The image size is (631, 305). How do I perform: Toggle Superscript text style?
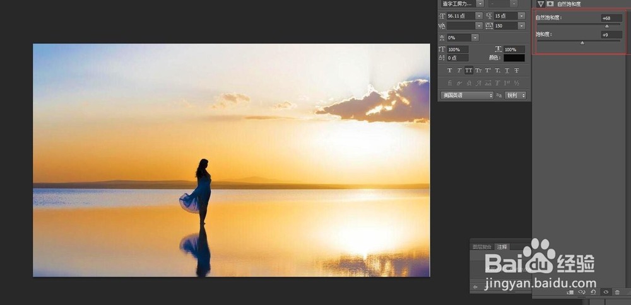tap(488, 71)
